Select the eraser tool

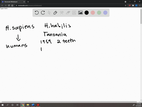[68, 13]
